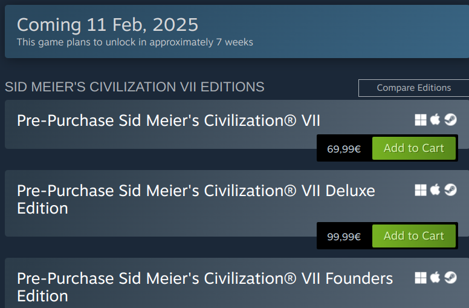This screenshot has width=469, height=308.
Task: Select the Founders Edition pre-purchase title
Action: coord(204,287)
